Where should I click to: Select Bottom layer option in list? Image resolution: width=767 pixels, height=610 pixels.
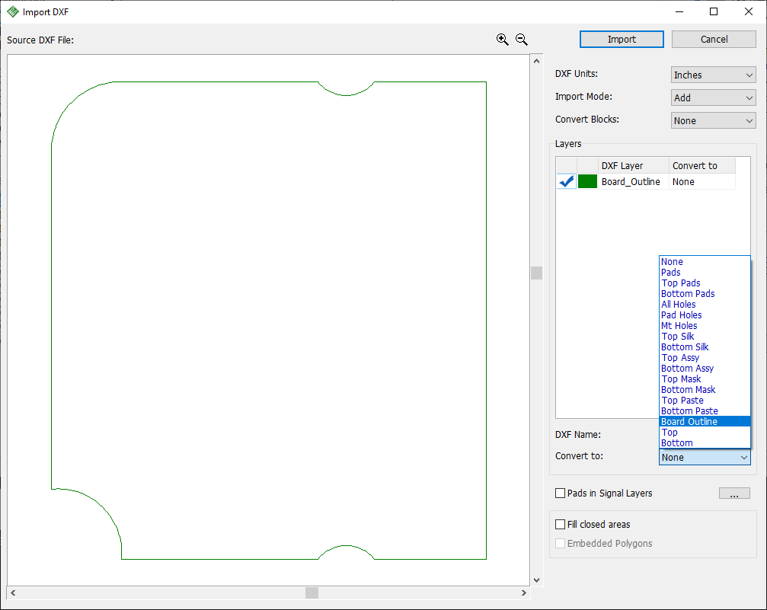click(x=705, y=443)
